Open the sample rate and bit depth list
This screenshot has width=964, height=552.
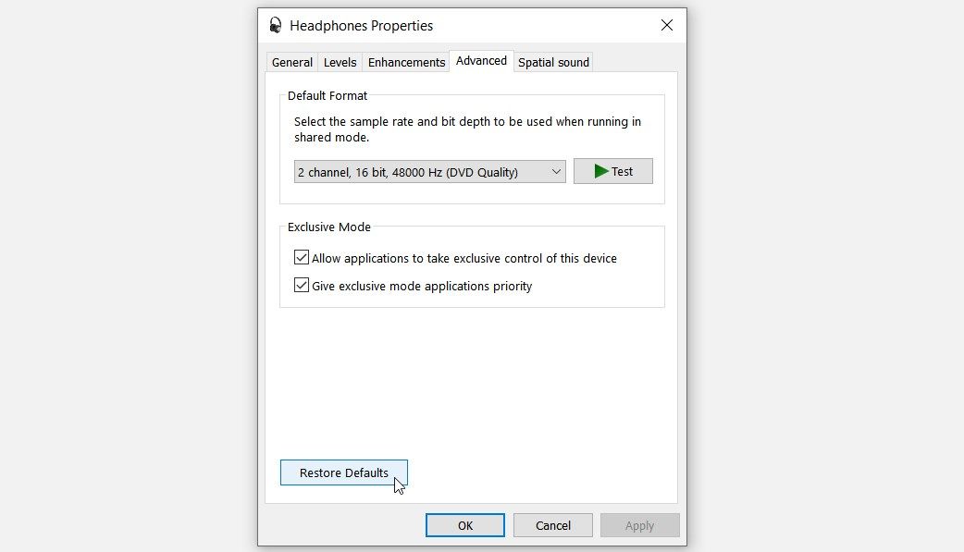point(430,172)
